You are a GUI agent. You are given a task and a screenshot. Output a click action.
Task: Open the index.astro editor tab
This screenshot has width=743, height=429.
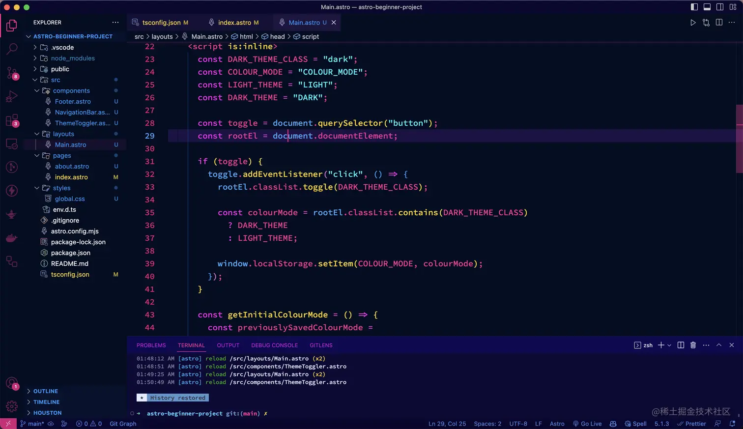[x=234, y=23]
